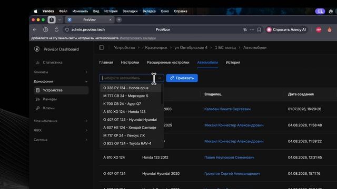
Task: Select О 407 ОТ 124 - Hyundai Hyundai option
Action: tap(131, 120)
